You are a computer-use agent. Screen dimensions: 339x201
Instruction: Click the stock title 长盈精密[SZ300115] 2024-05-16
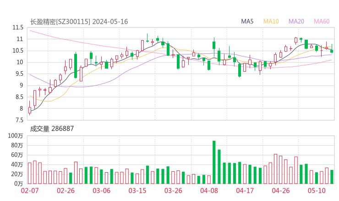pos(79,21)
